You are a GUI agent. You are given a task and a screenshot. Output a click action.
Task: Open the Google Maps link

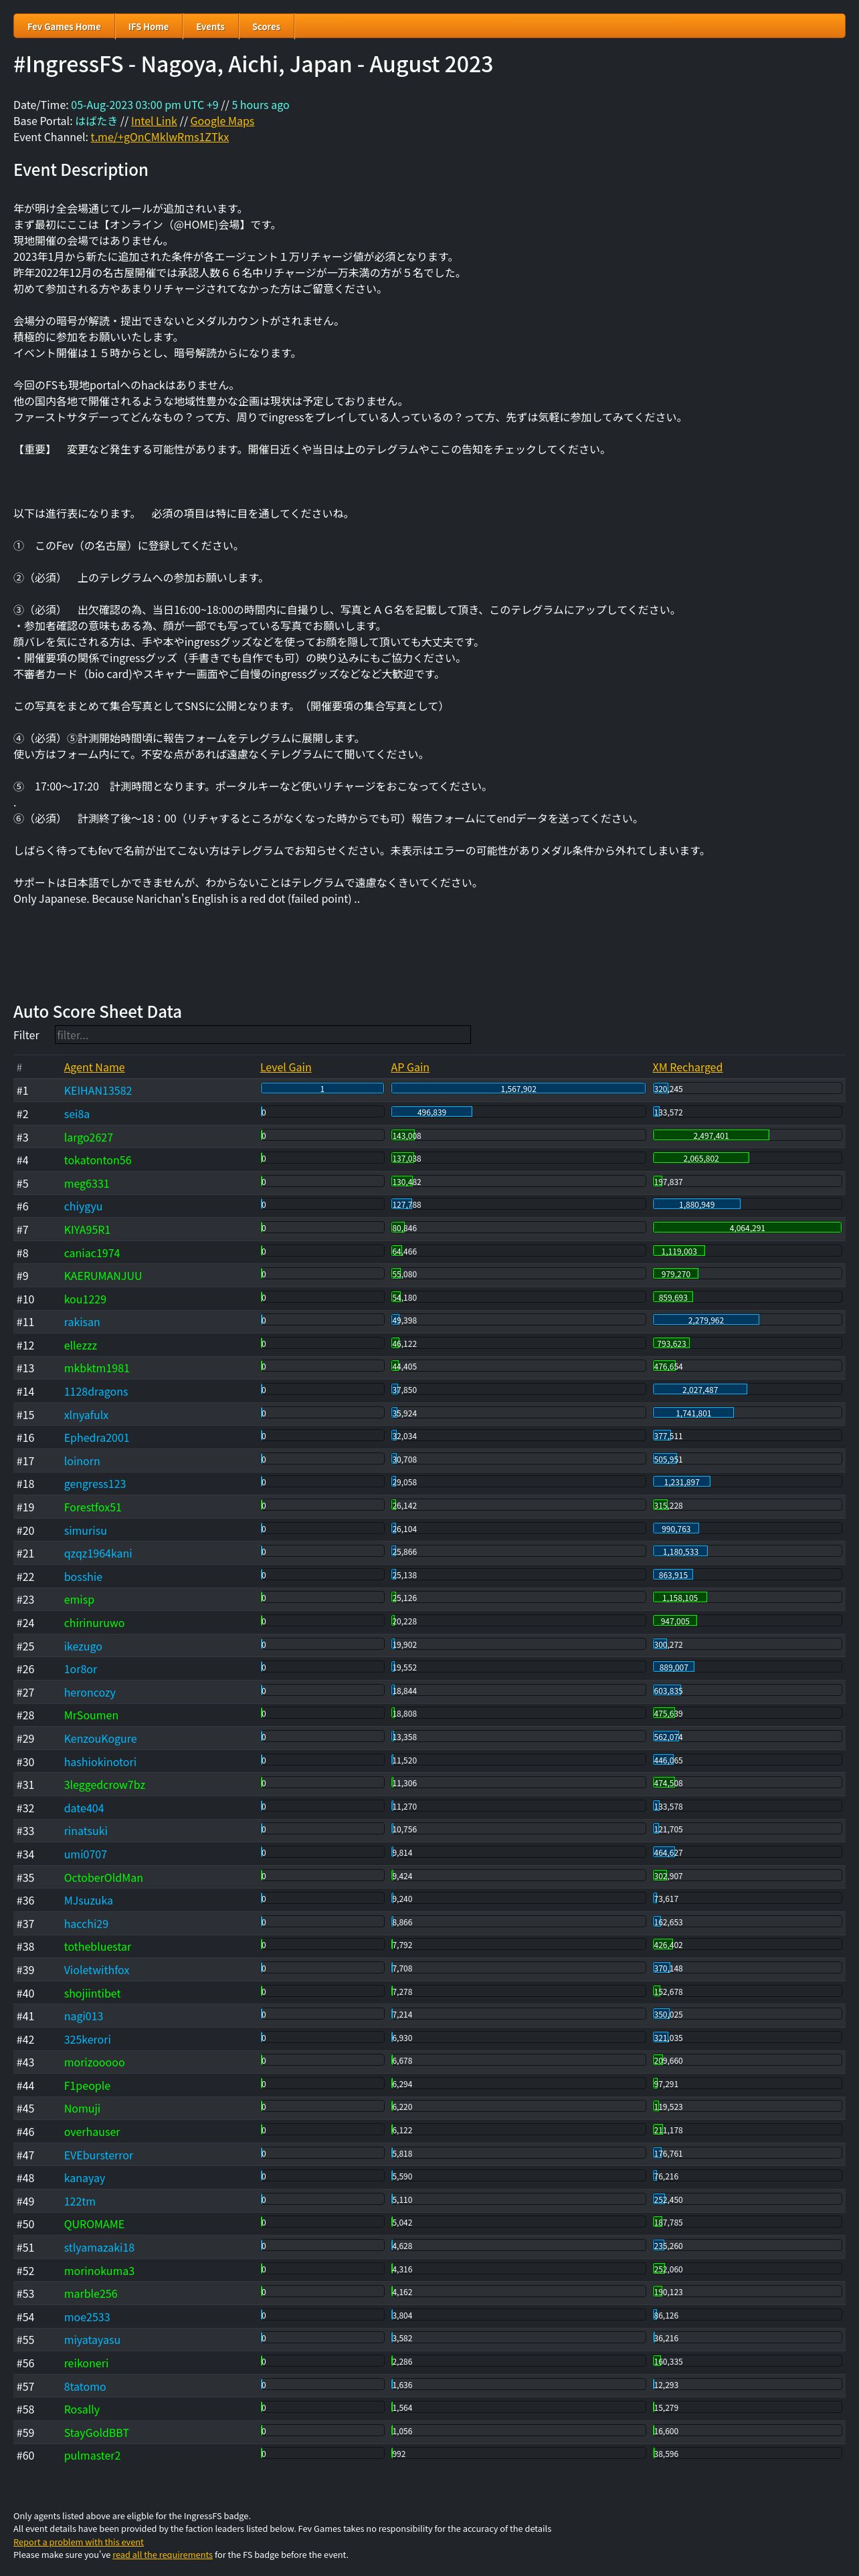pos(222,121)
